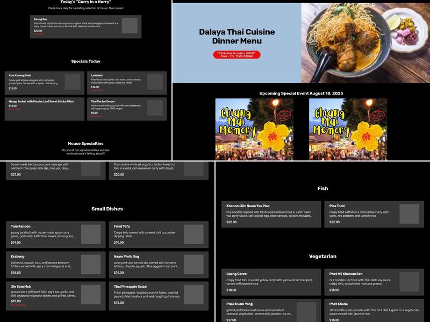Viewport: 430px width, 322px height.
Task: Click the $21.00 pork sausage dish price
Action: click(16, 174)
